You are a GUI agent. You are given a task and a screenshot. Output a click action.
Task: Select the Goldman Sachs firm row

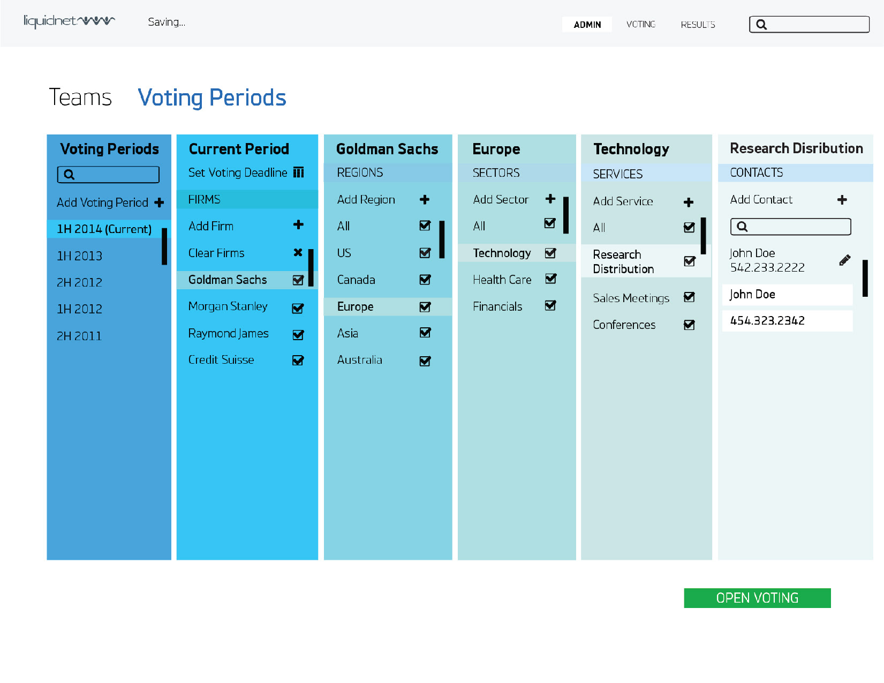pos(247,280)
